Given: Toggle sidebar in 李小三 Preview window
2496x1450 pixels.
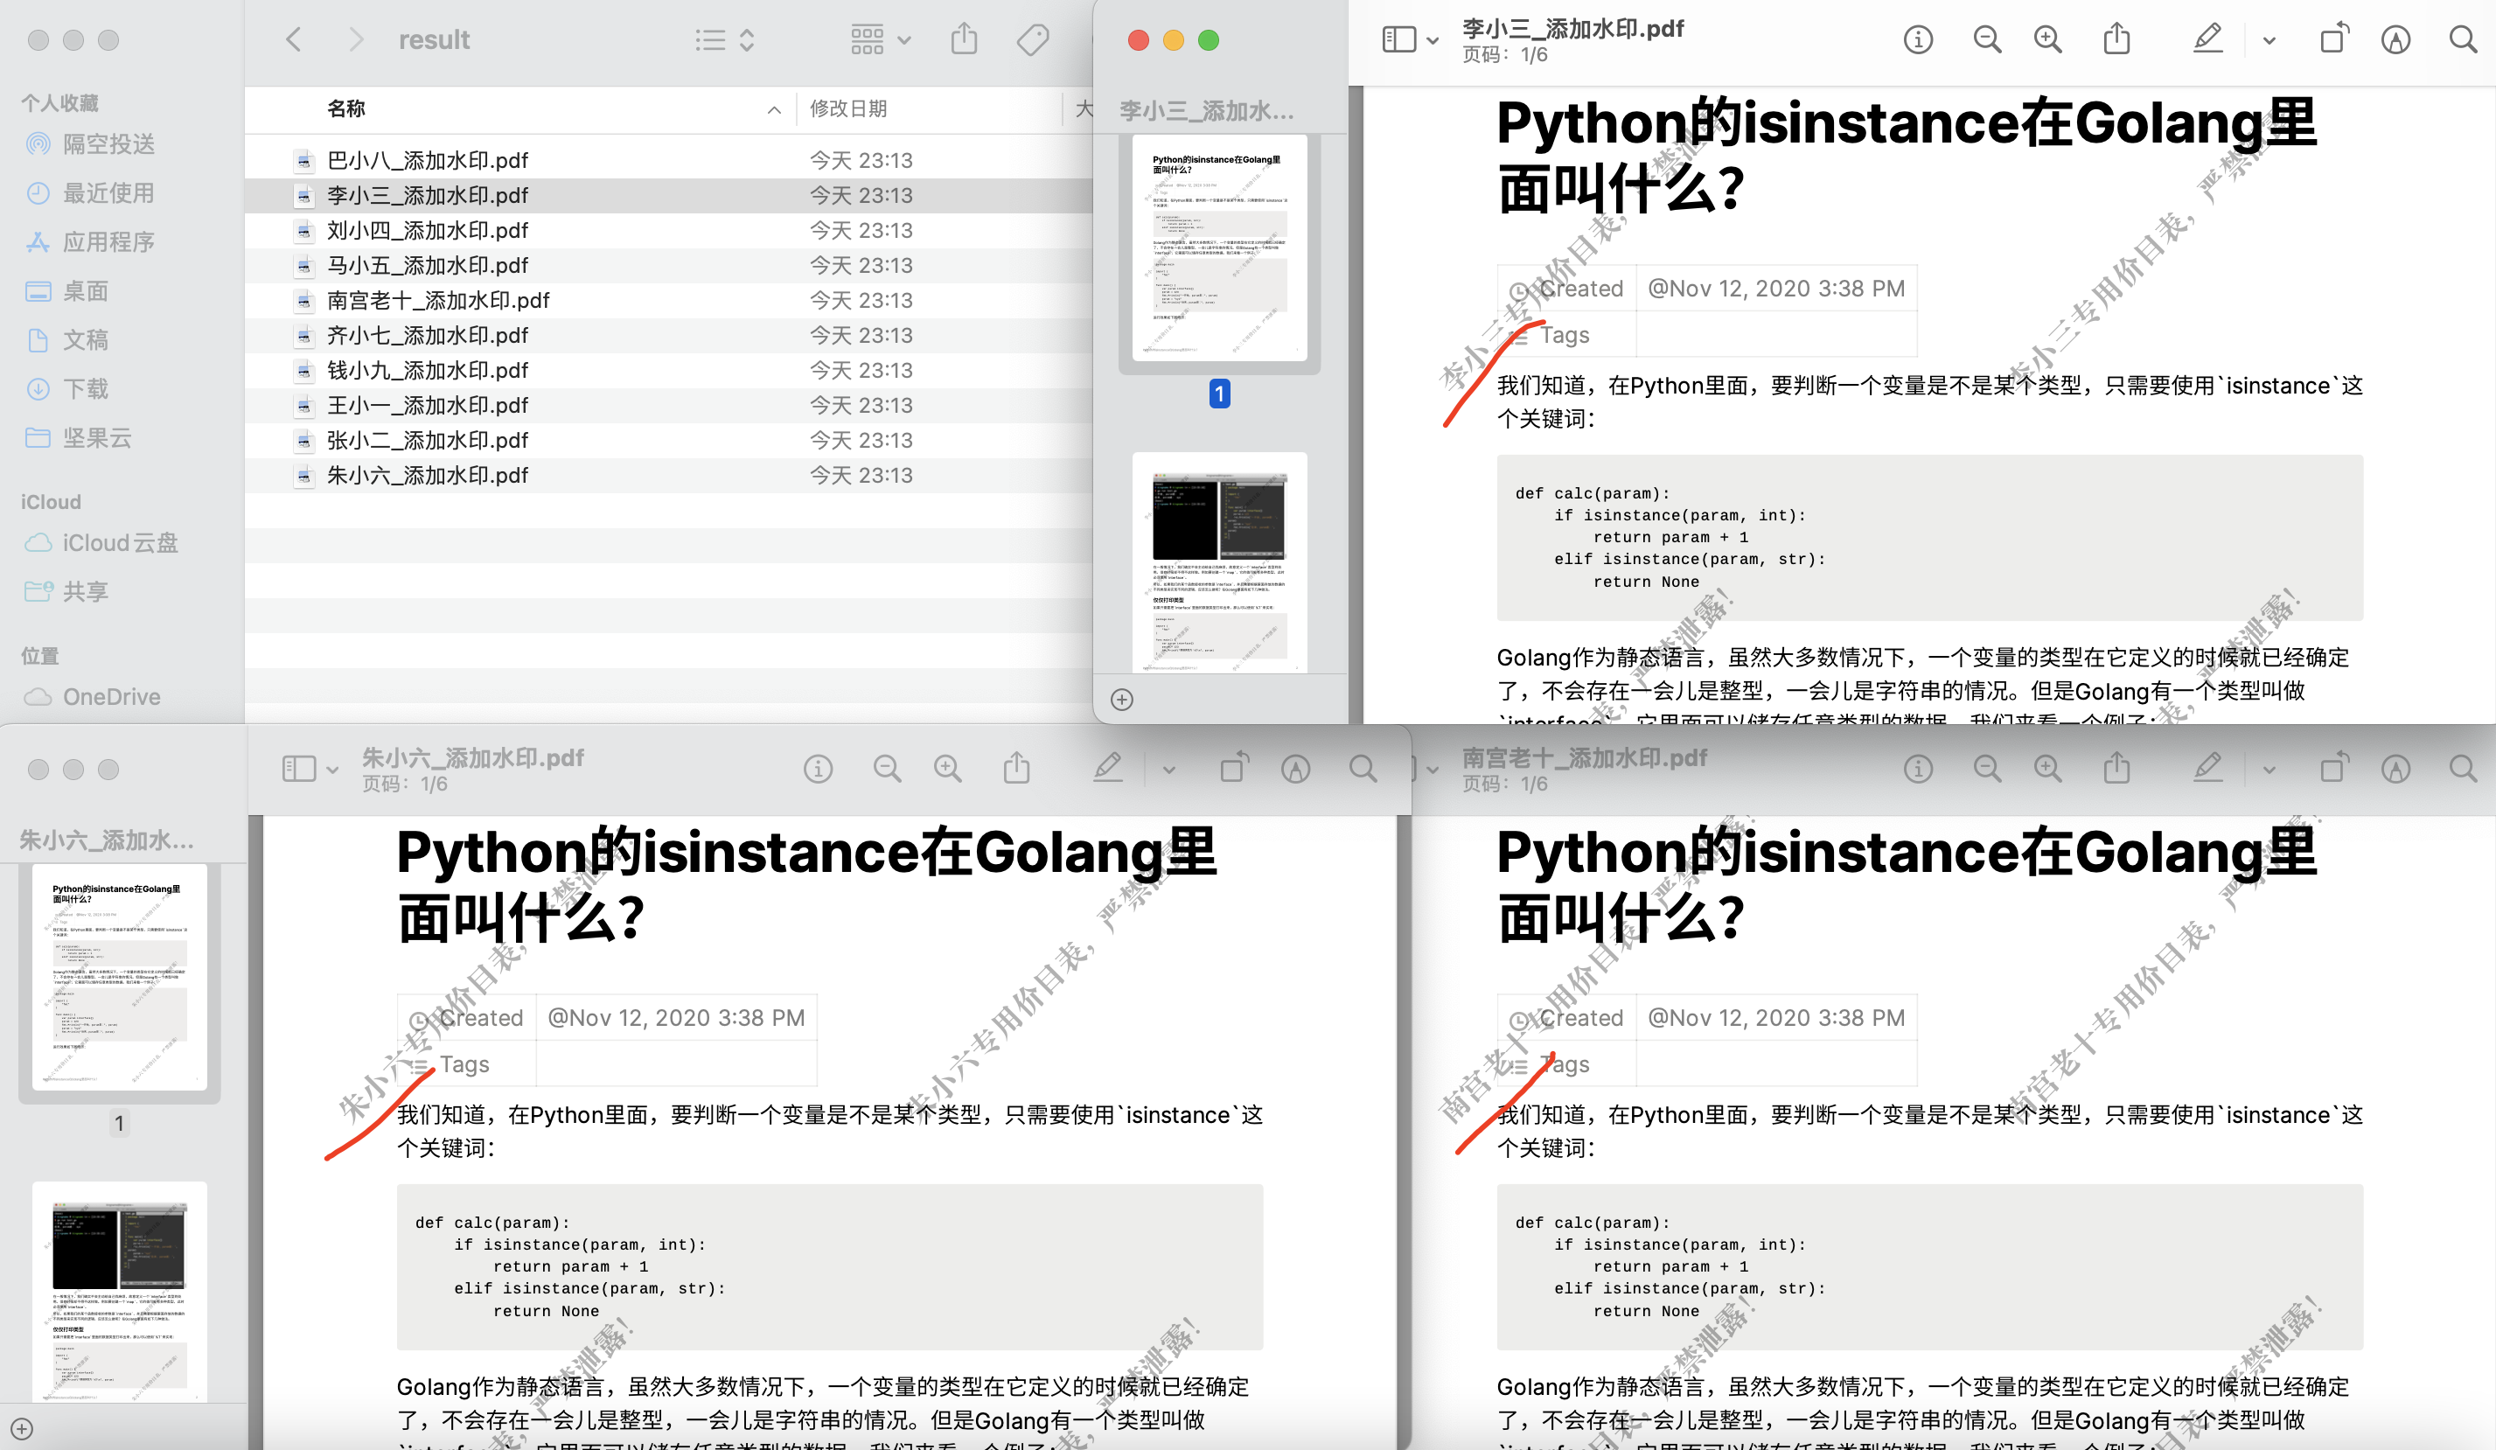Looking at the screenshot, I should click(1398, 39).
